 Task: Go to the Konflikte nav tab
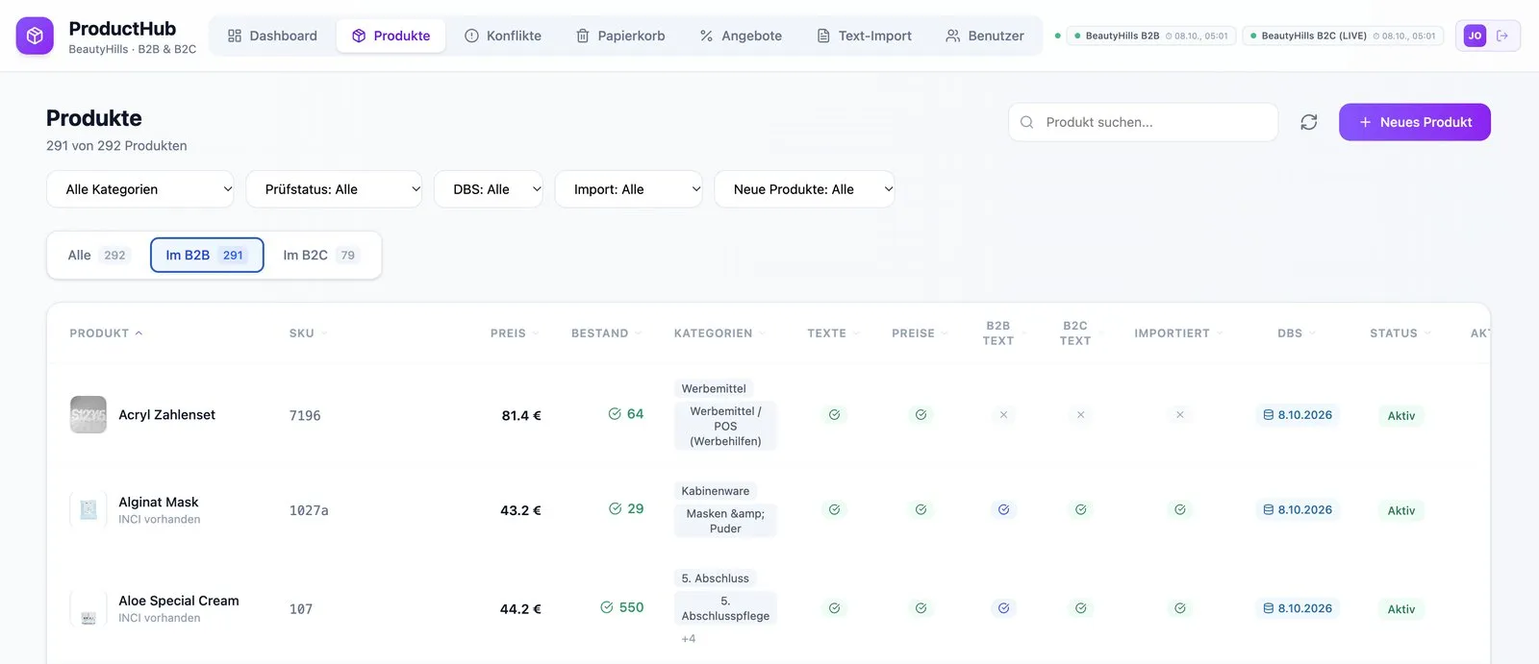(x=503, y=36)
